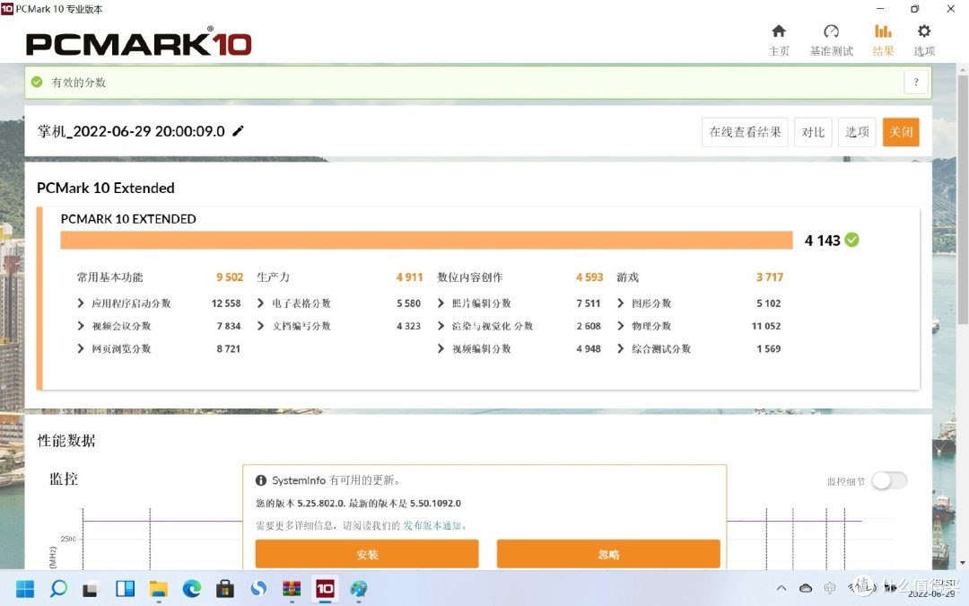Open the 结果 results tab
The width and height of the screenshot is (969, 606).
(x=883, y=40)
